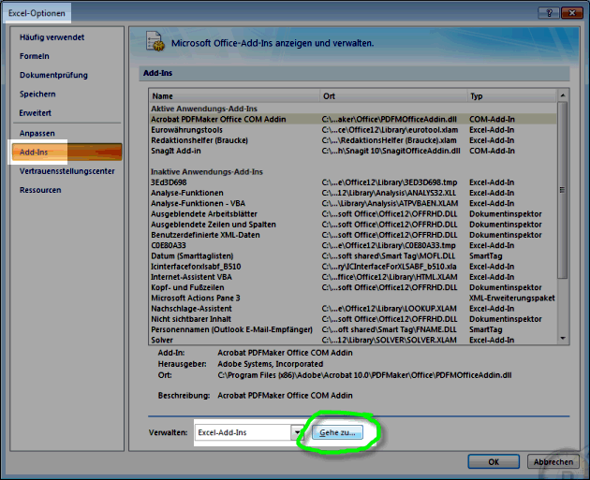Select the SnagIt Add-in row

[x=352, y=151]
